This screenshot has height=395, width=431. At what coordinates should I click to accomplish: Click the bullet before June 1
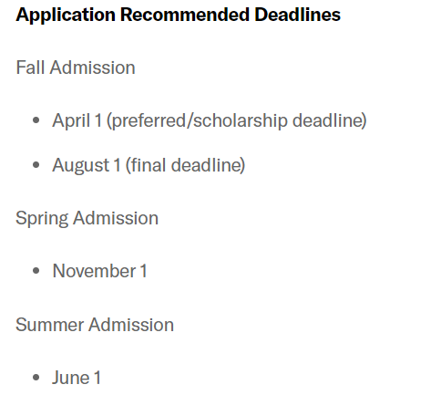coord(36,378)
